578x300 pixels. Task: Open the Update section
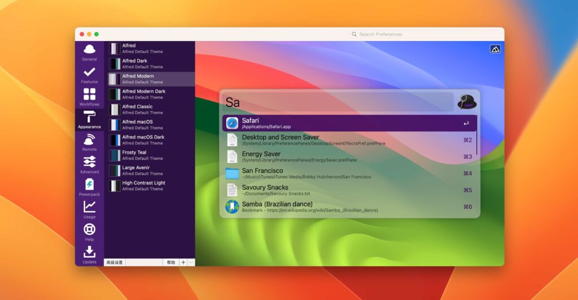tap(89, 254)
